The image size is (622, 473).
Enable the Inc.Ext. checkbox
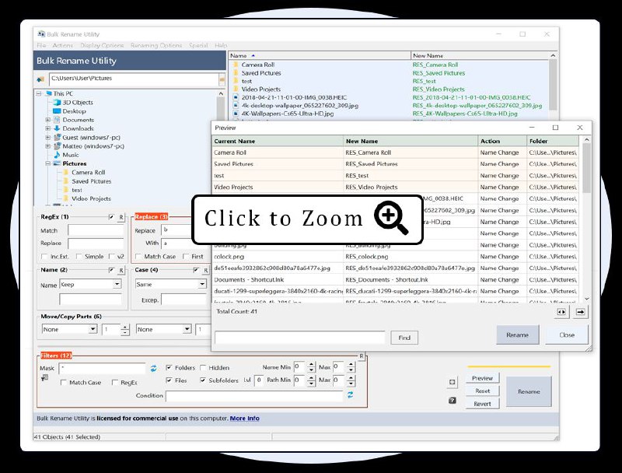pyautogui.click(x=44, y=257)
